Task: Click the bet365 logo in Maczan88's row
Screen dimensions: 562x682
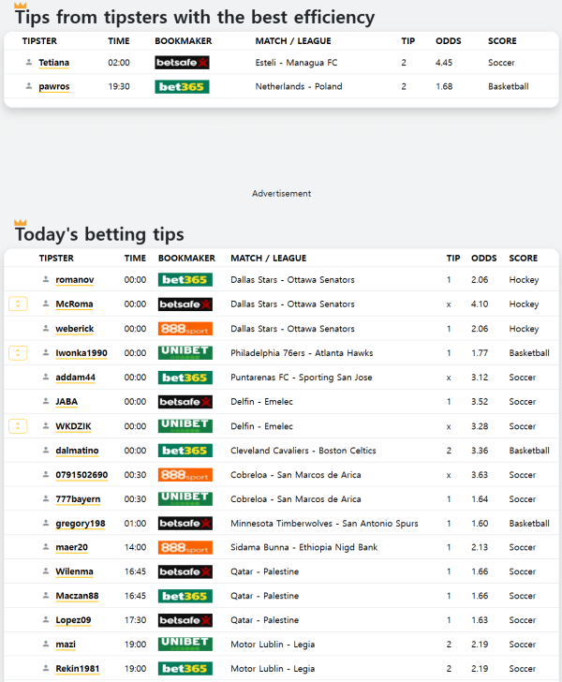Action: point(185,596)
